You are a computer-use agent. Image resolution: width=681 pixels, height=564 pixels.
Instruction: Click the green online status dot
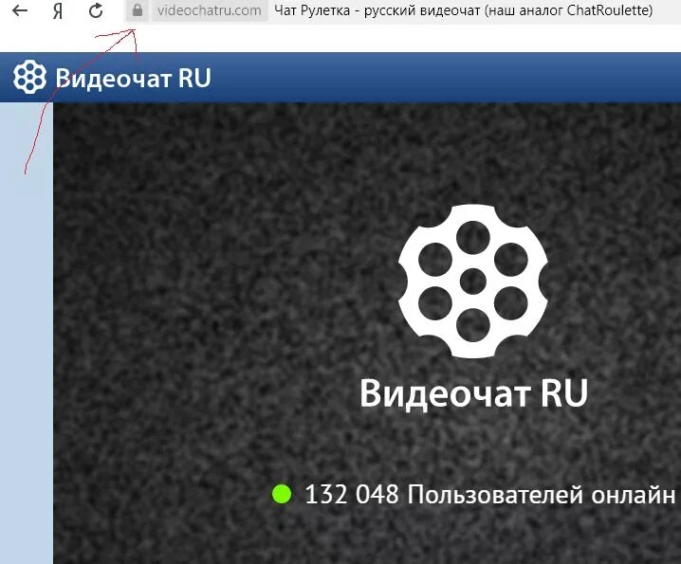(282, 494)
